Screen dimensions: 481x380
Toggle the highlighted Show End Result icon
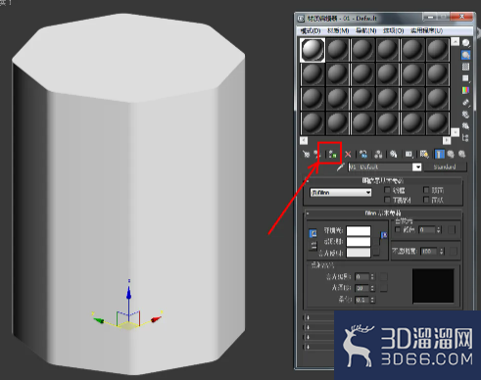pos(440,154)
